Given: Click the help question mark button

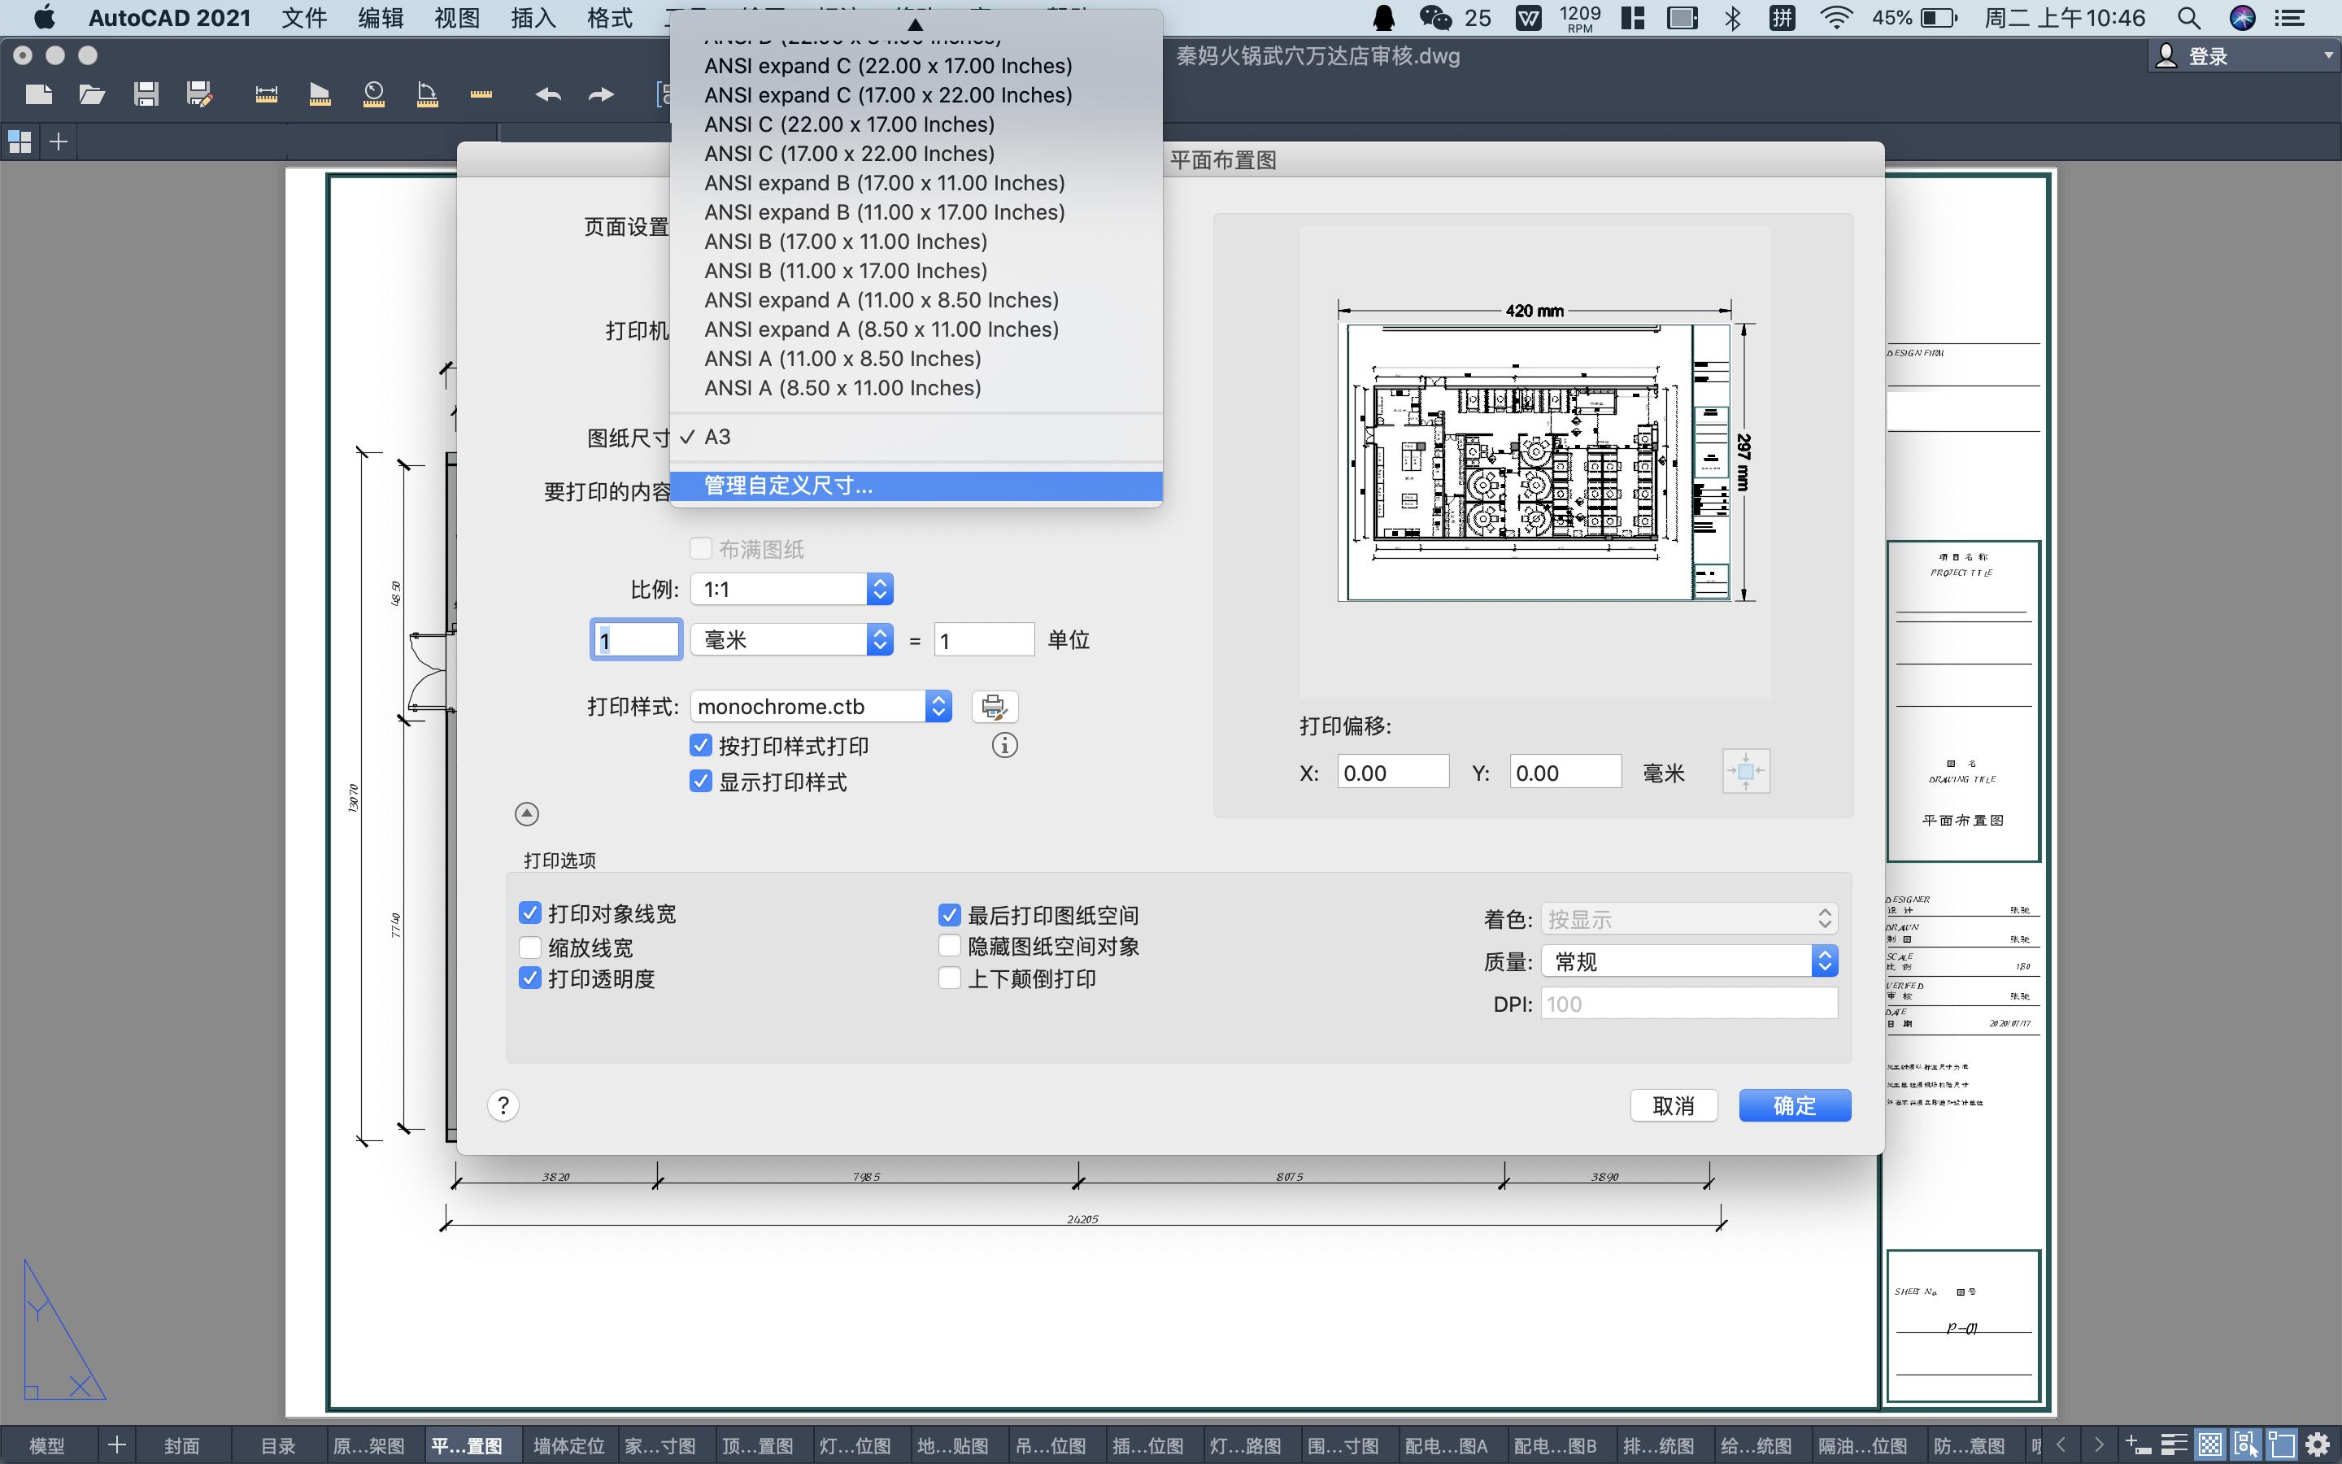Looking at the screenshot, I should 503,1105.
